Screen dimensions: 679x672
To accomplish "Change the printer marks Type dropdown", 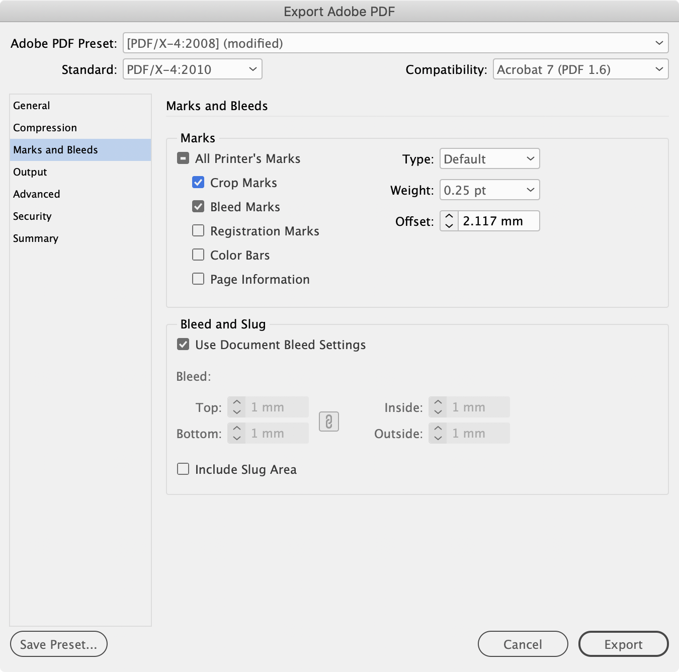I will [489, 158].
